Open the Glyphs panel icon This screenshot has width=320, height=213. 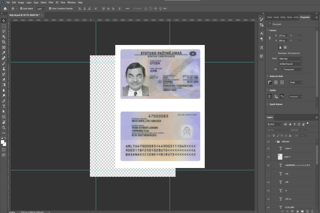(x=262, y=48)
